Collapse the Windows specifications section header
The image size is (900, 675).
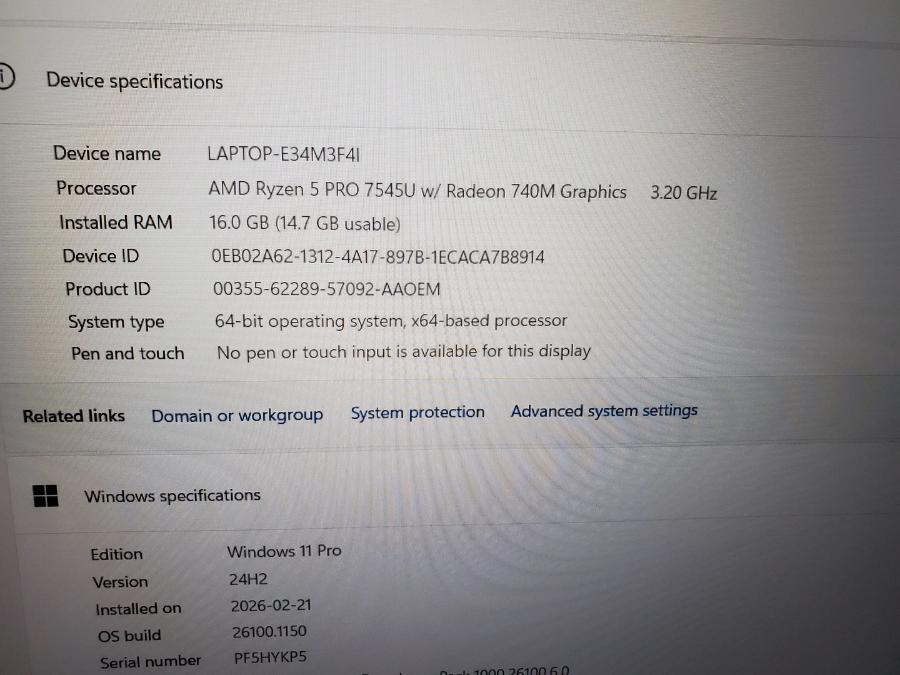172,496
